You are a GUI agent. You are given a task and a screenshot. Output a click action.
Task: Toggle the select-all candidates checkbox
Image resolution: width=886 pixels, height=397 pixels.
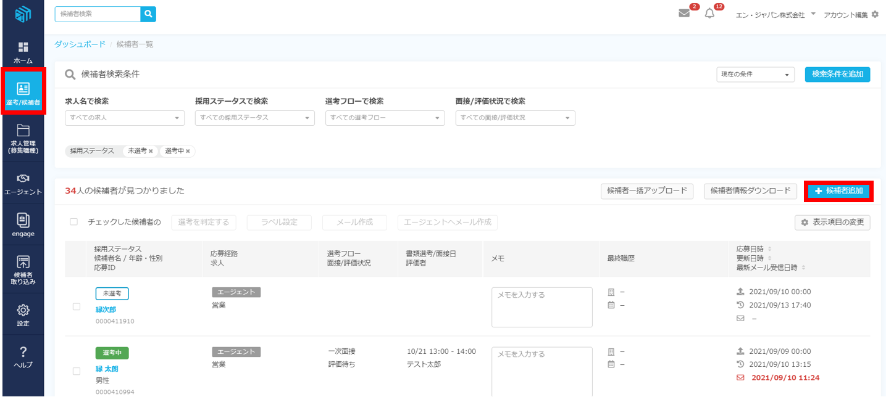(x=74, y=222)
